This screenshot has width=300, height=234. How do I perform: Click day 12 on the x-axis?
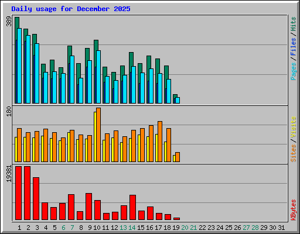pos(114,228)
